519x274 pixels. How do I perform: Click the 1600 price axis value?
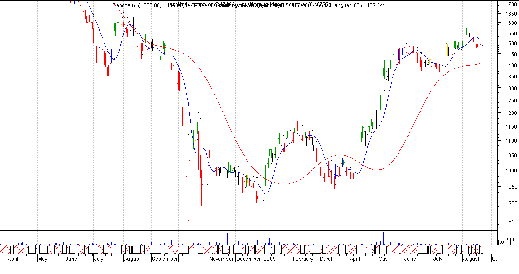tap(511, 24)
